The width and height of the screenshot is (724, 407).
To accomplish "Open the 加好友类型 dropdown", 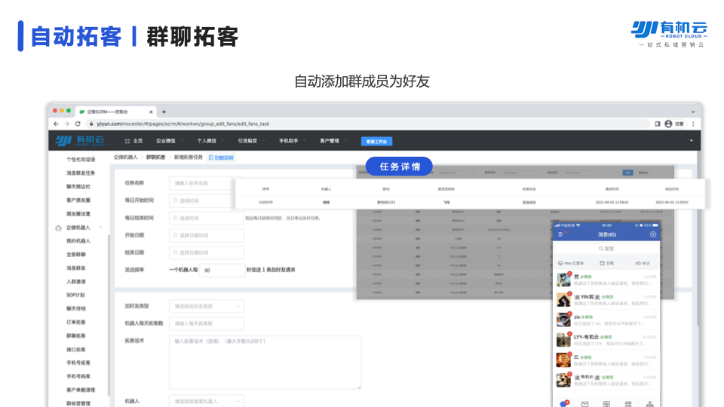I will tap(207, 306).
